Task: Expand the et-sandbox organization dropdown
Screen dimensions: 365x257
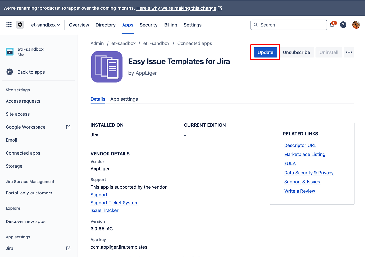Action: point(45,25)
